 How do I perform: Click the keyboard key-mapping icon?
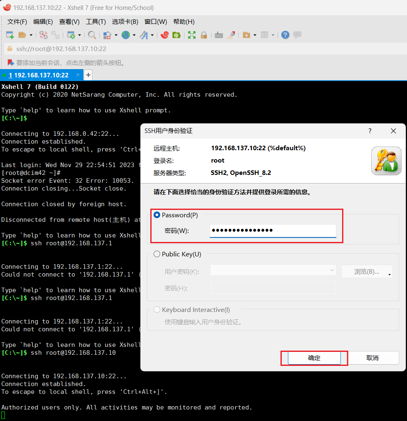click(x=218, y=35)
